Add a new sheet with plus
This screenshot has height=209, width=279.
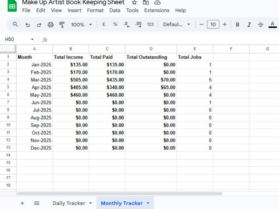click(22, 203)
